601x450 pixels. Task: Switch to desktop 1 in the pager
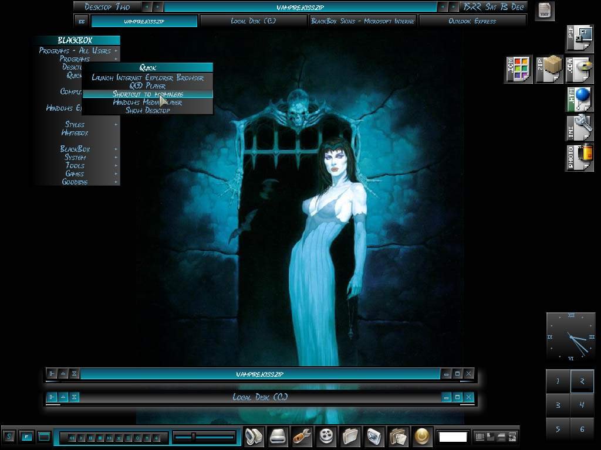[x=558, y=381]
